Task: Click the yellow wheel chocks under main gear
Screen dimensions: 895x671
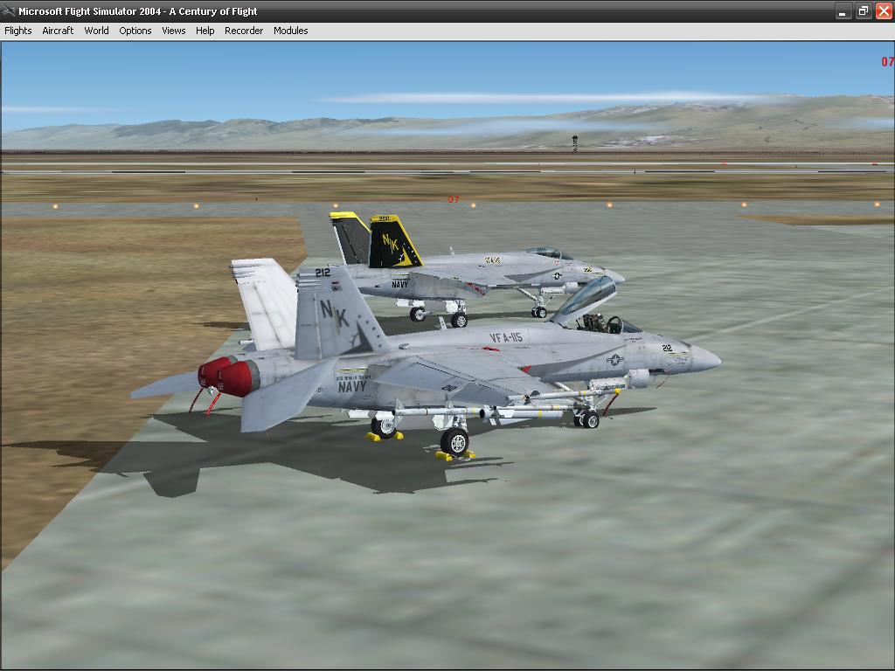Action: click(x=454, y=455)
